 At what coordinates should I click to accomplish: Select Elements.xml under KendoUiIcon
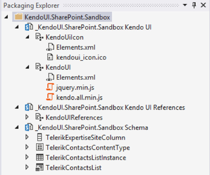point(76,47)
